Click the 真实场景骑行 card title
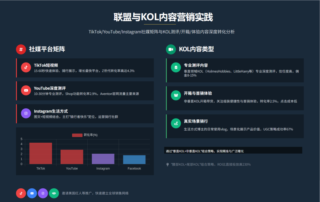Viewport: 320px width, 202px height. pyautogui.click(x=196, y=121)
